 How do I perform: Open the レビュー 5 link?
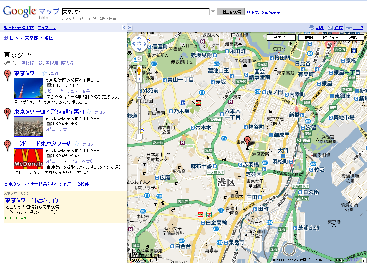point(54,91)
